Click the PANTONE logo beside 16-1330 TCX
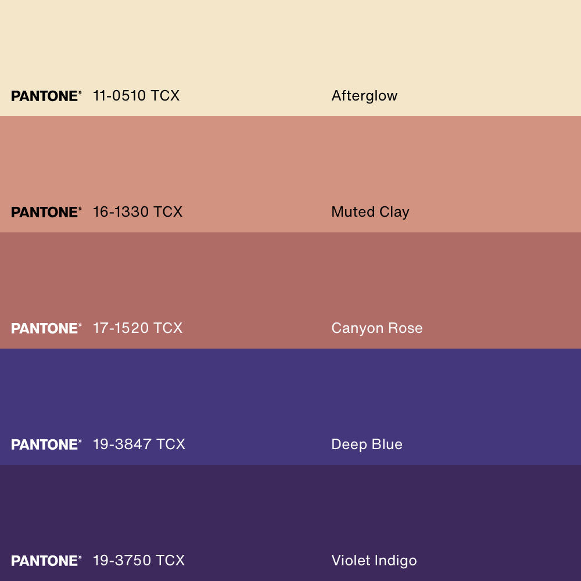 [x=46, y=212]
